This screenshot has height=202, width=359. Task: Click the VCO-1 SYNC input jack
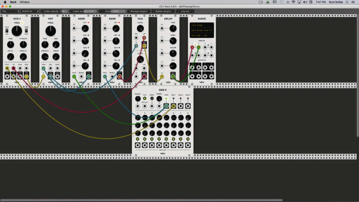tap(20, 68)
